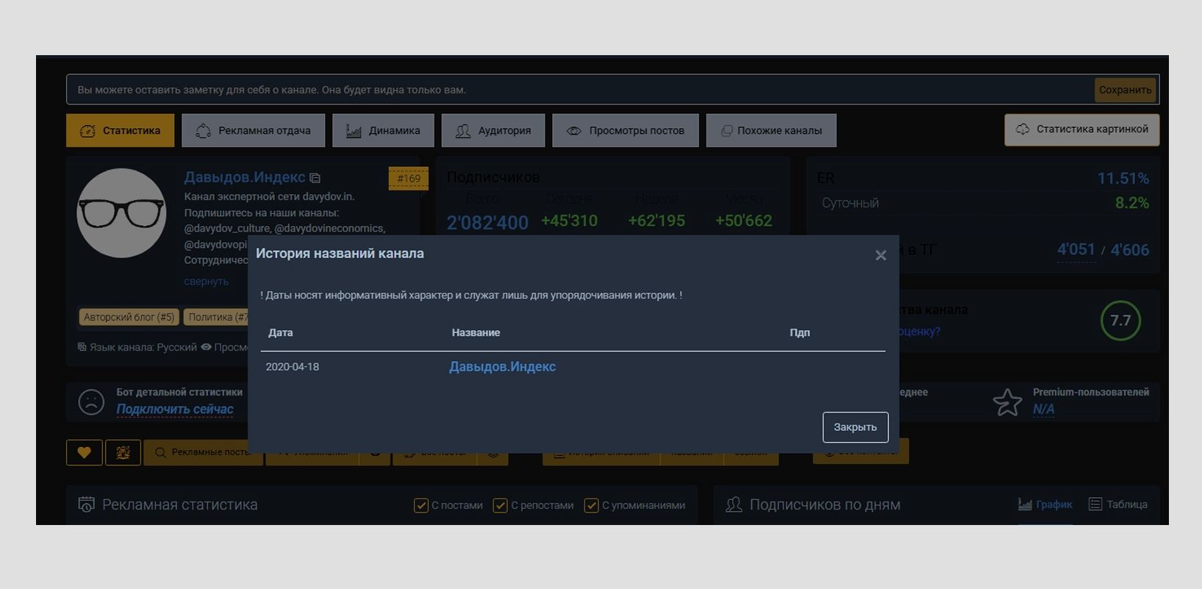
Task: Close the channel name history dialog with X
Action: click(881, 255)
